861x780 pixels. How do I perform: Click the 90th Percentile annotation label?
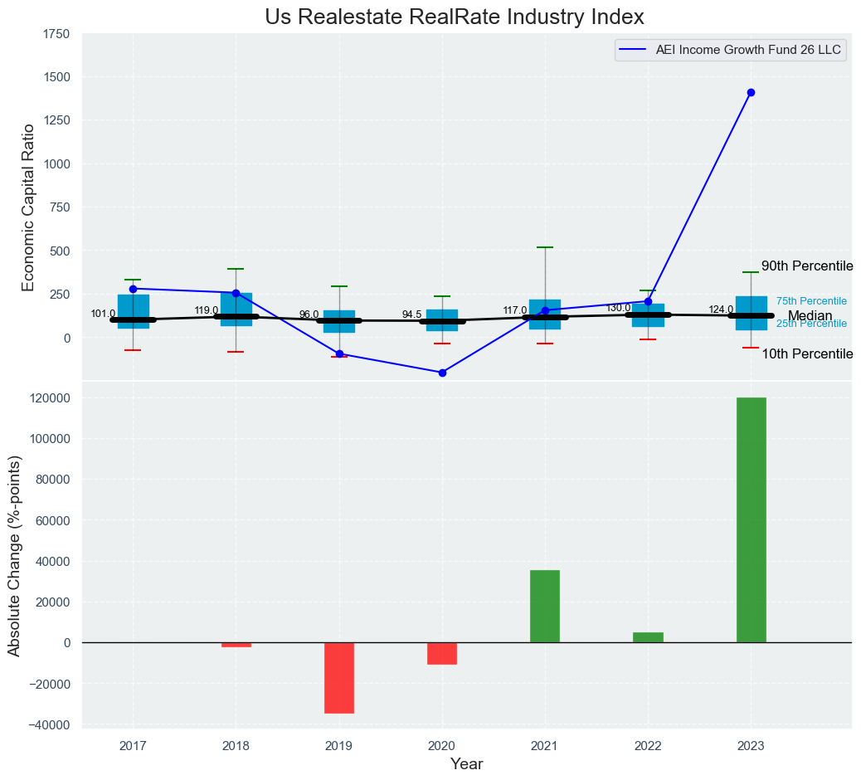point(807,266)
